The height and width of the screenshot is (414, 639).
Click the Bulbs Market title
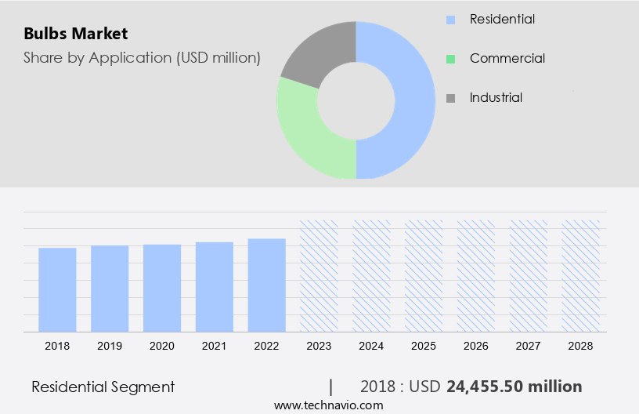click(75, 34)
